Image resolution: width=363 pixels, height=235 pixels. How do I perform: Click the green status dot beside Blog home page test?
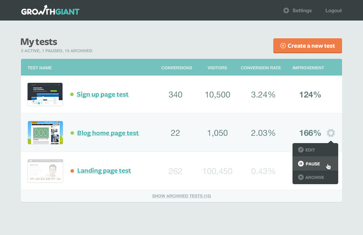pyautogui.click(x=72, y=133)
